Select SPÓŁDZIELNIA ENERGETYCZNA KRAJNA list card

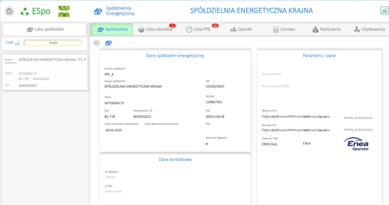click(x=45, y=72)
